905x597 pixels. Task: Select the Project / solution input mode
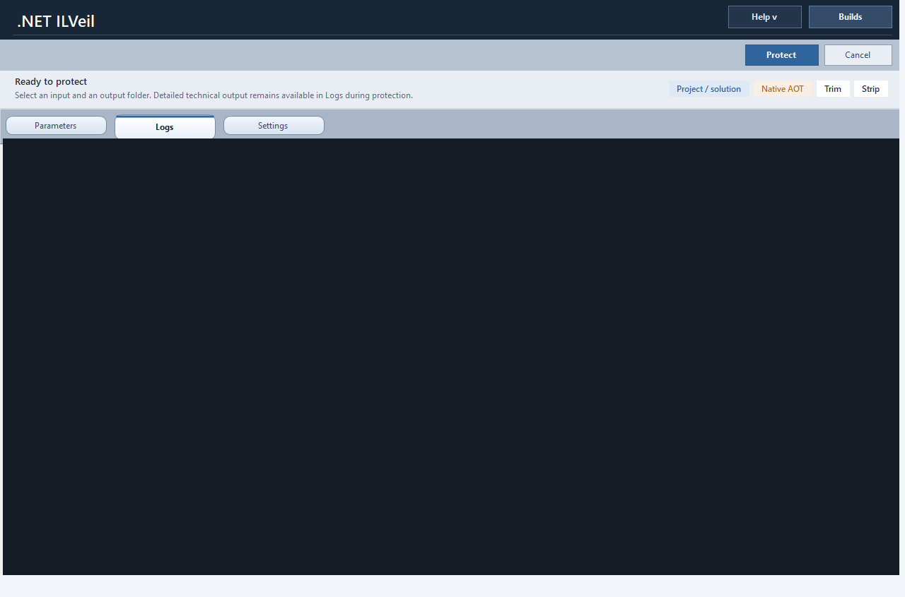(x=708, y=88)
